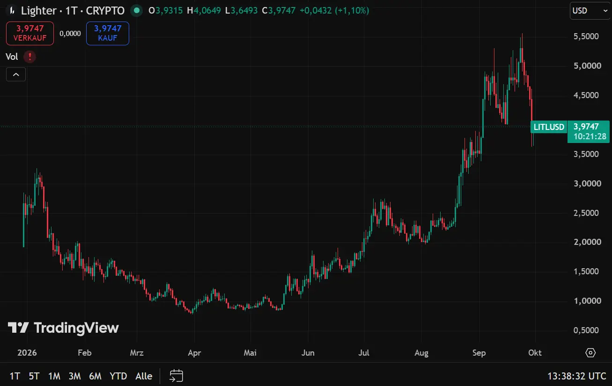
Task: Click the 5,5000 price axis label
Action: 587,36
